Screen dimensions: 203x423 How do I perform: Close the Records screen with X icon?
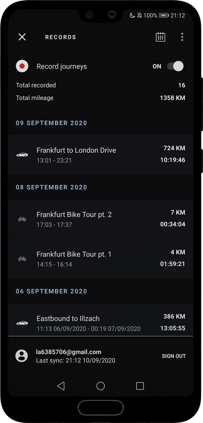point(22,37)
